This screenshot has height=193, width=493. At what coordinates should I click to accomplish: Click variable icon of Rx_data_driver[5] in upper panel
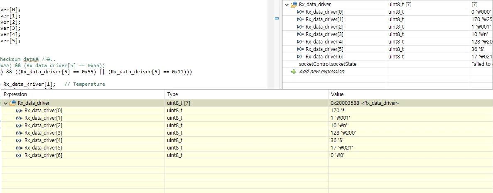(x=301, y=49)
